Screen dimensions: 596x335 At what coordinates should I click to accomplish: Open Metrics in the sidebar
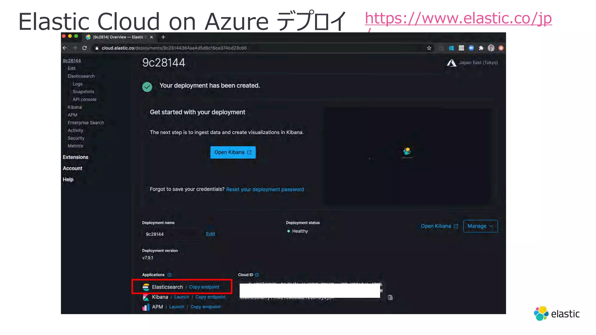[75, 146]
